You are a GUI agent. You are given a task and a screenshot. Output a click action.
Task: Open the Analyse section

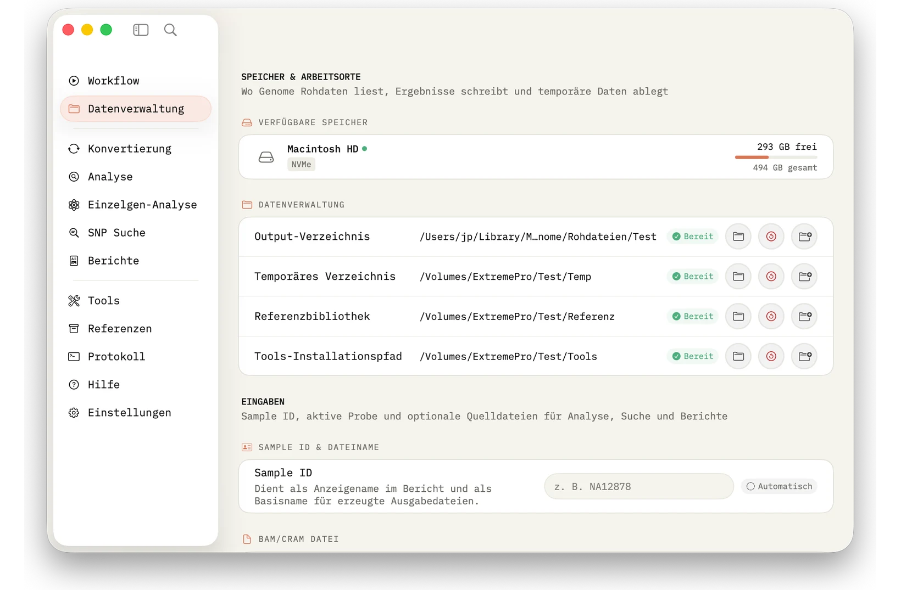coord(135,177)
